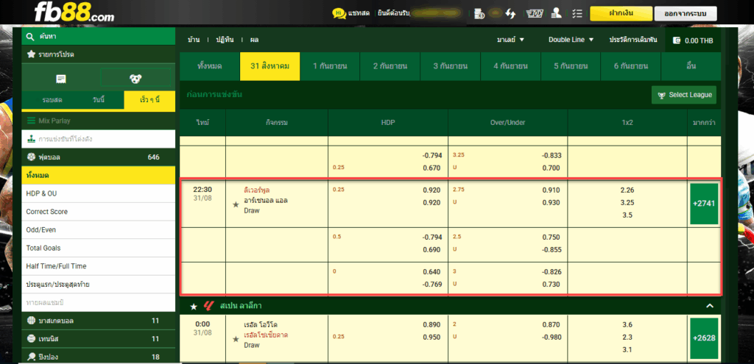The height and width of the screenshot is (364, 754).
Task: Click the tennis icon in sports list
Action: click(31, 338)
